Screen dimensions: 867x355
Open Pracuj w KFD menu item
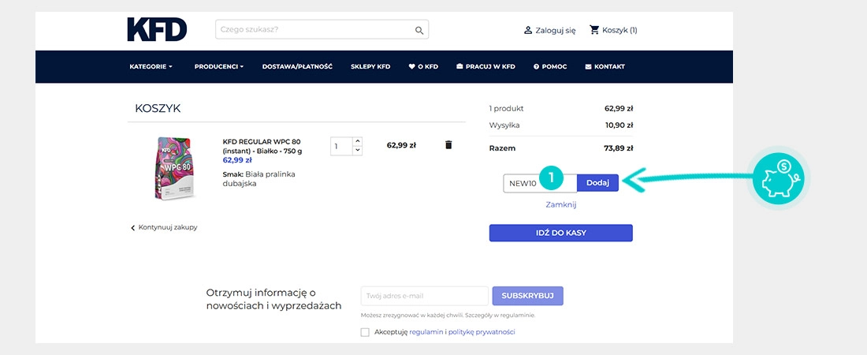tap(486, 66)
